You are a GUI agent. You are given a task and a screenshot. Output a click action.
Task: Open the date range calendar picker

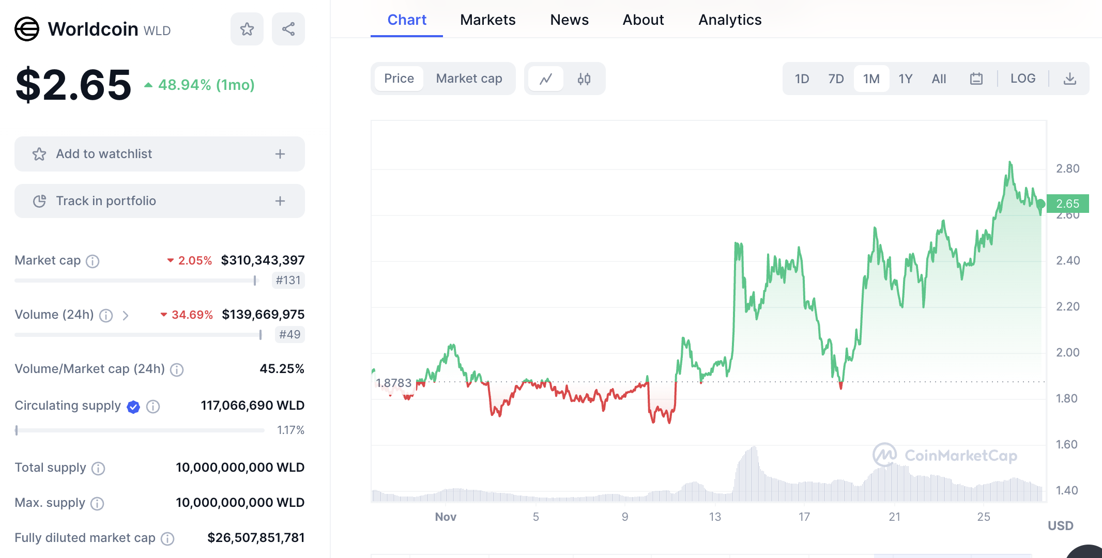[976, 79]
